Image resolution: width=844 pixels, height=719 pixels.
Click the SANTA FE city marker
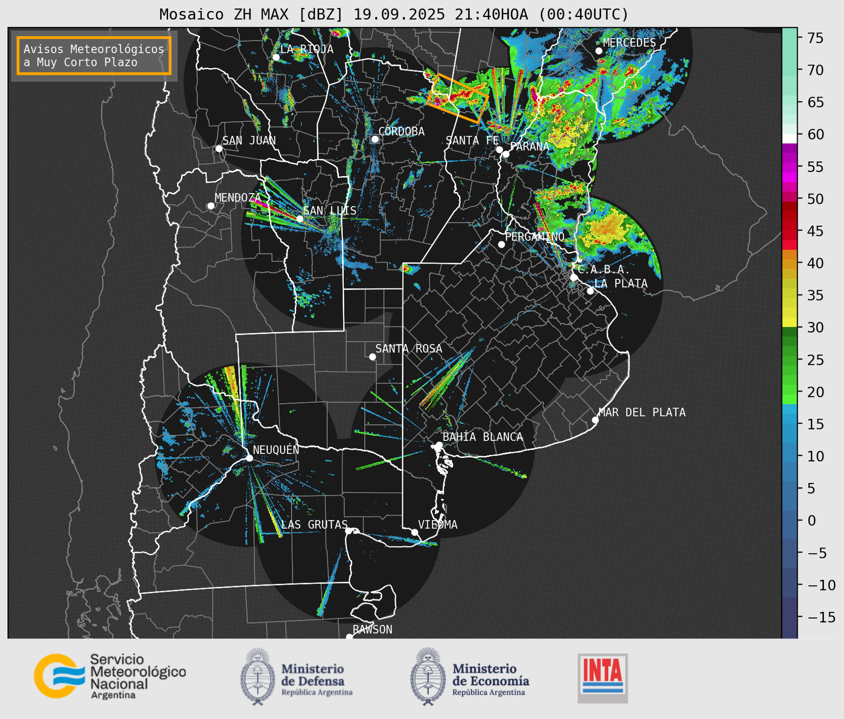[x=499, y=149]
